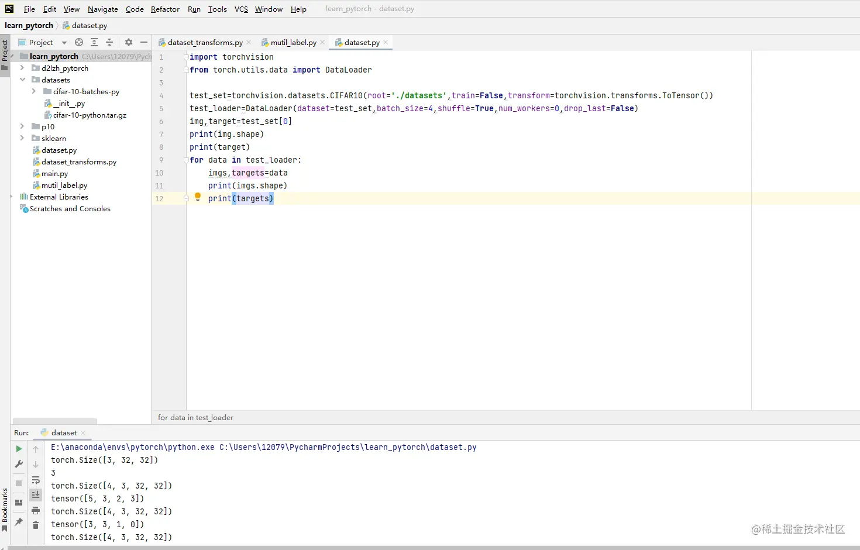Open the Navigate menu
Viewport: 860px width, 550px height.
click(x=103, y=9)
